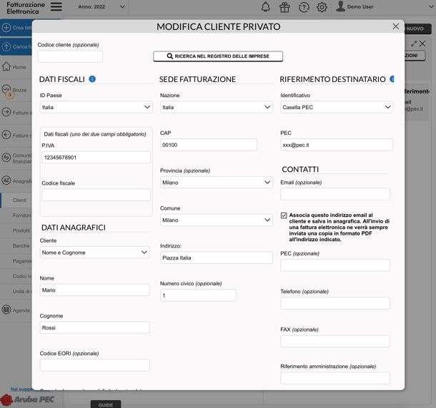Click the Telefono input field

click(x=335, y=303)
